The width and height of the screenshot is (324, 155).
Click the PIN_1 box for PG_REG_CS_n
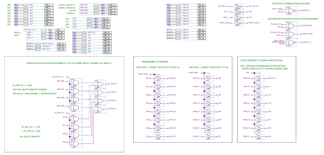[60, 30]
